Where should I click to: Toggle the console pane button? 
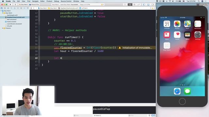(x=154, y=115)
